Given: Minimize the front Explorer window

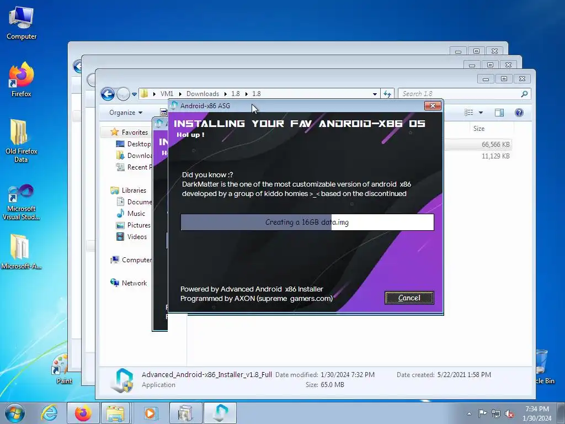Looking at the screenshot, I should click(x=486, y=78).
